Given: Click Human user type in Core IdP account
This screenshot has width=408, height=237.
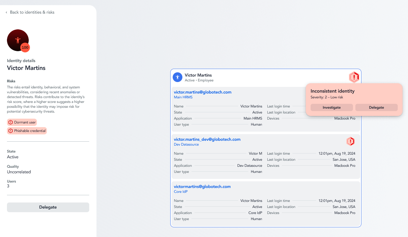Looking at the screenshot, I should pos(256,219).
